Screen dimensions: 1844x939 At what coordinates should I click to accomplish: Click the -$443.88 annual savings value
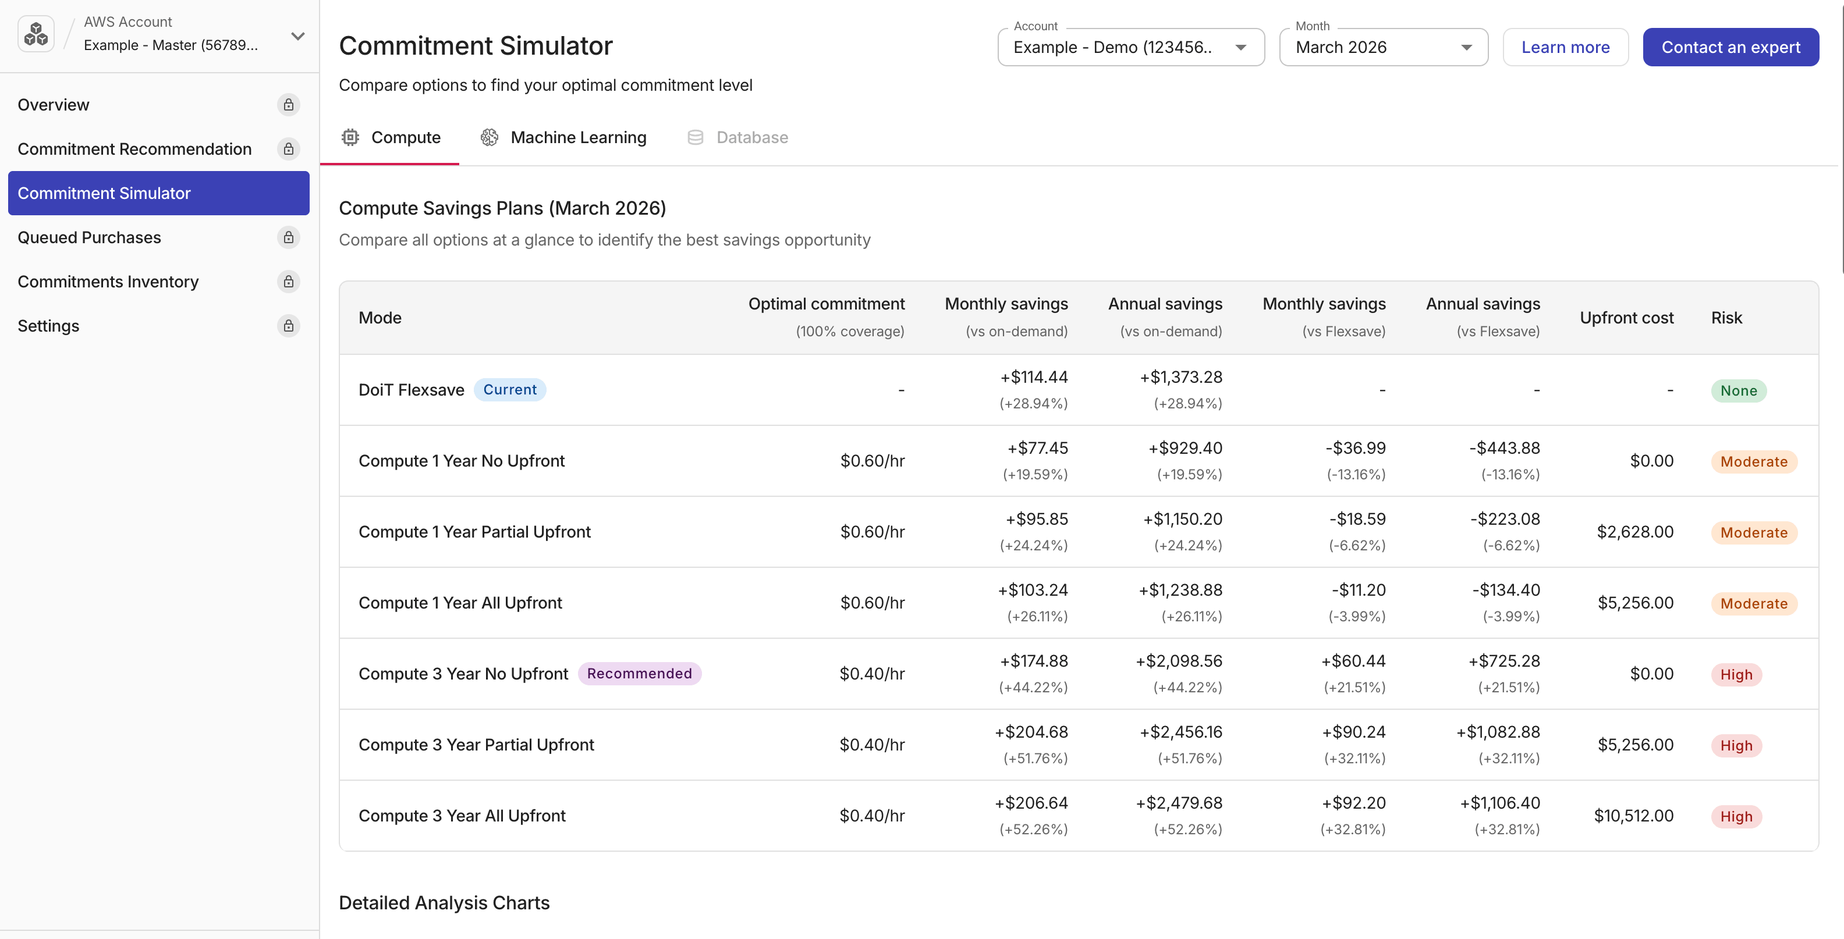(x=1505, y=448)
